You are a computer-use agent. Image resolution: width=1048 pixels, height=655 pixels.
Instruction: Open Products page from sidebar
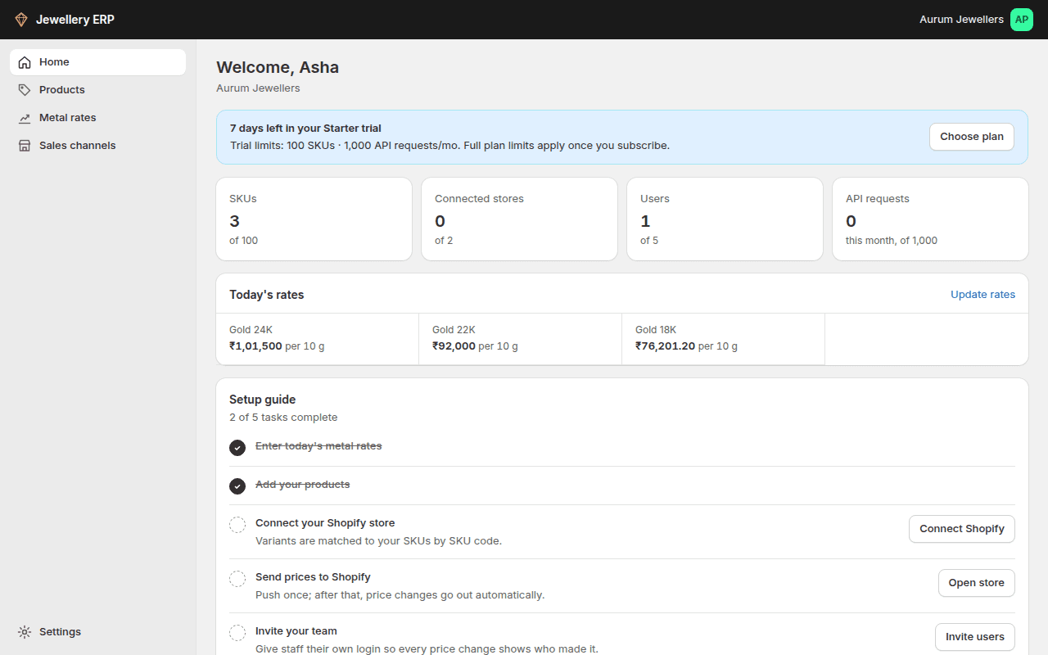coord(98,90)
